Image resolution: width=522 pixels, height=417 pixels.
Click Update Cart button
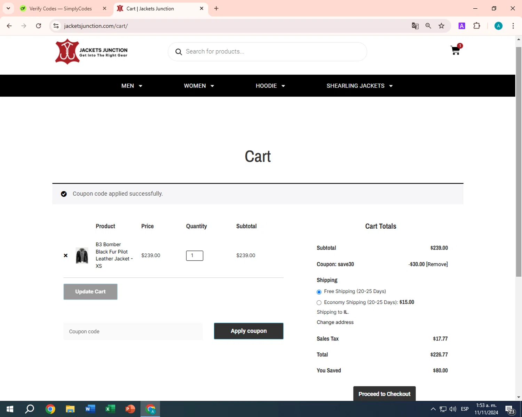[x=90, y=292]
